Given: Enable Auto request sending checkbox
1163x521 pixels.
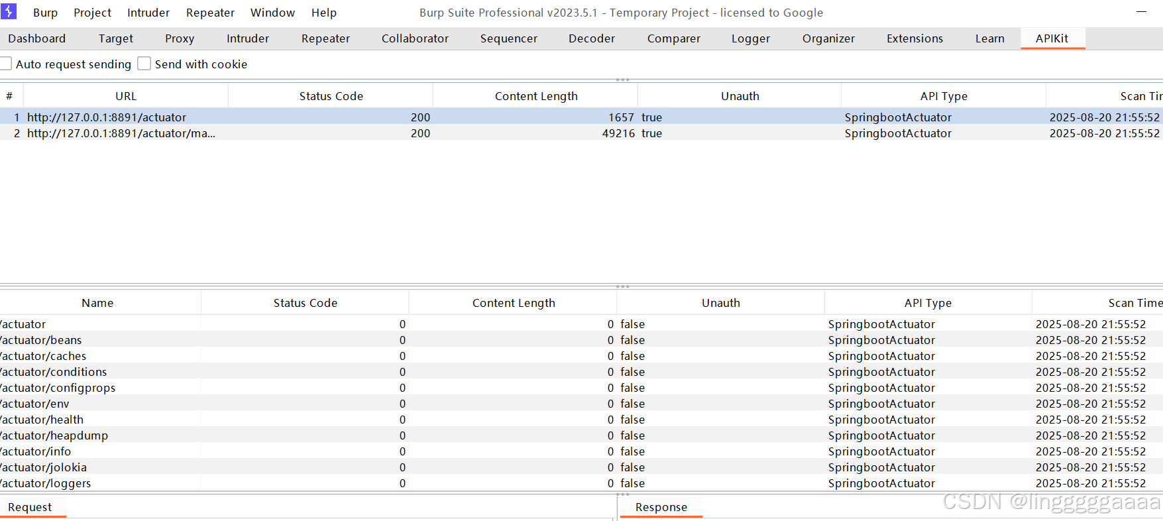Looking at the screenshot, I should coord(6,64).
